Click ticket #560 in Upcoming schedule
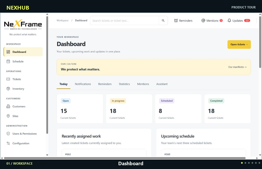 [x=203, y=153]
